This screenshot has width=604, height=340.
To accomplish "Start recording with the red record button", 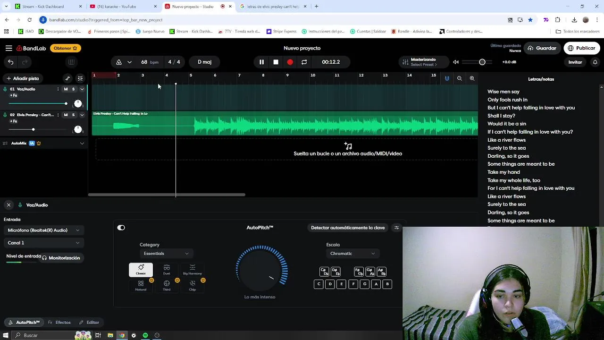I will (290, 62).
